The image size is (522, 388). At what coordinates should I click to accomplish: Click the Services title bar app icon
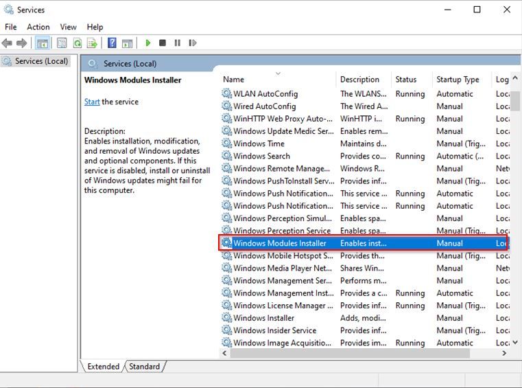coord(9,10)
